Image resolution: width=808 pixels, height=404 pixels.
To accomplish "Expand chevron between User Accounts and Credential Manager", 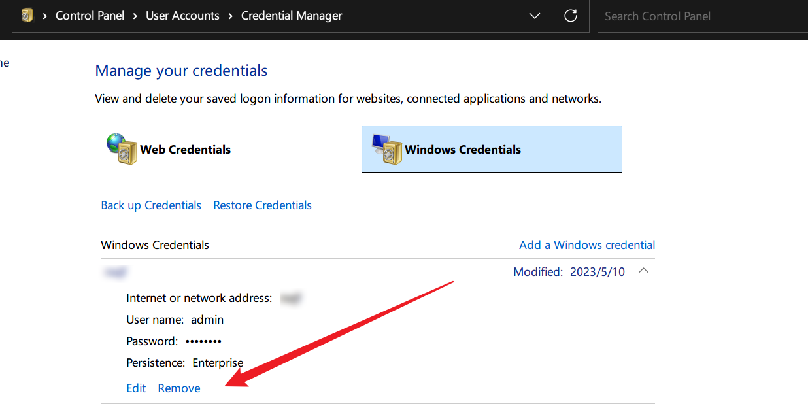I will click(230, 16).
